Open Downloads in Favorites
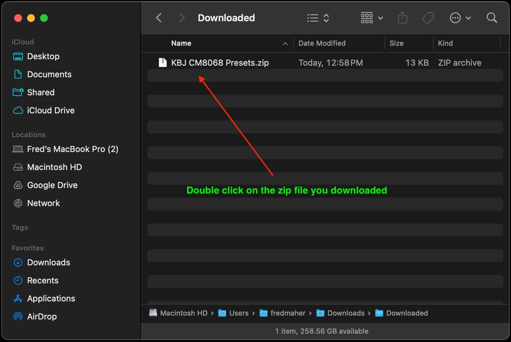The height and width of the screenshot is (342, 511). [48, 262]
